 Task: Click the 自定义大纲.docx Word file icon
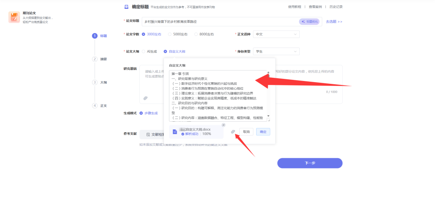[175, 132]
